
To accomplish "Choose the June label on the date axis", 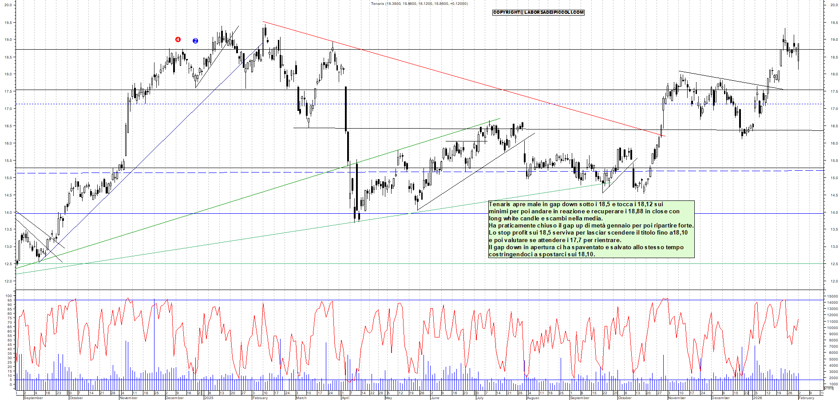I will [x=435, y=398].
